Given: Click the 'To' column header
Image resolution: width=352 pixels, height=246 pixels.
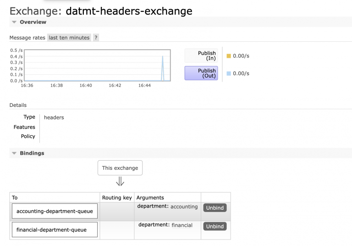Looking at the screenshot, I should click(15, 198).
